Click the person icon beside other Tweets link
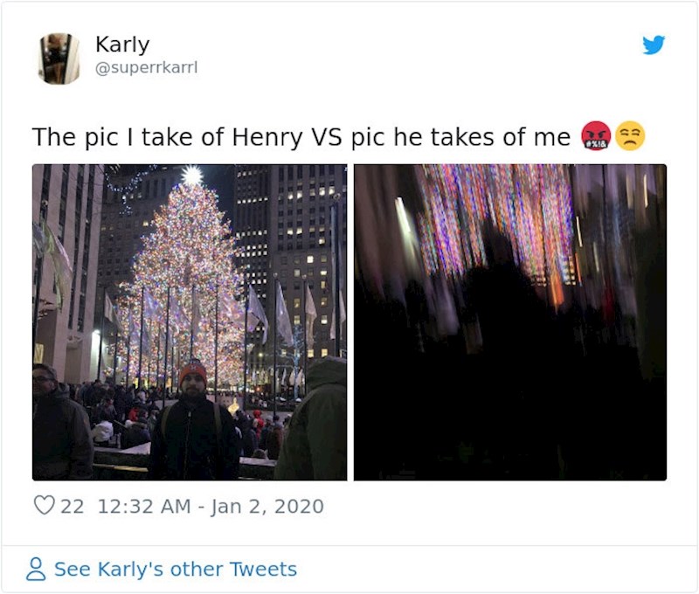The image size is (699, 594). pos(36,570)
